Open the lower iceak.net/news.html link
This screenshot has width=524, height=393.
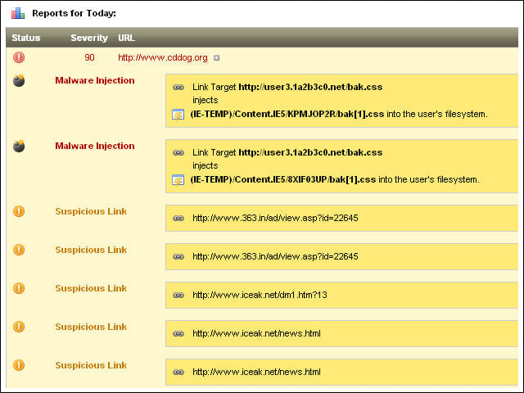256,372
